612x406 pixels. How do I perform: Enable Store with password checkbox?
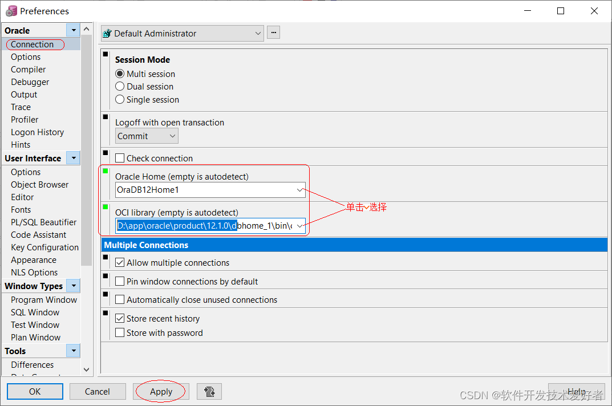120,332
